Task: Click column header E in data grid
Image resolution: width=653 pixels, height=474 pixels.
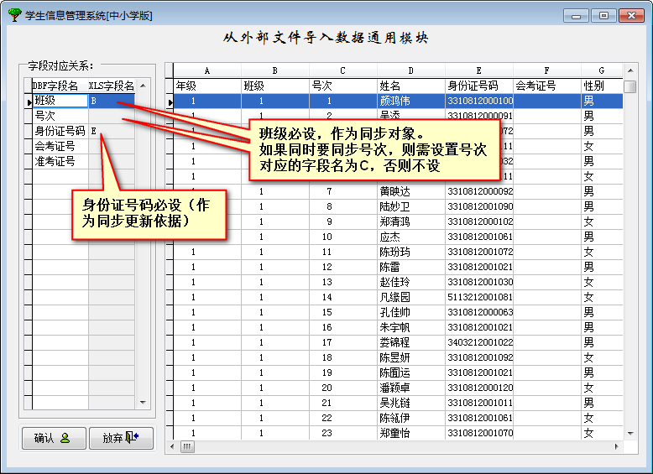Action: click(478, 70)
